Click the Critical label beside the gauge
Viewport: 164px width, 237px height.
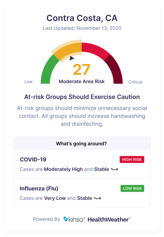pyautogui.click(x=135, y=82)
